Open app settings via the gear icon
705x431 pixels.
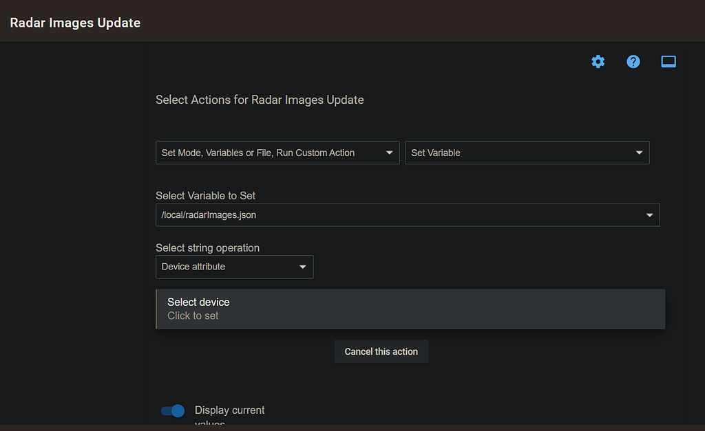tap(598, 61)
